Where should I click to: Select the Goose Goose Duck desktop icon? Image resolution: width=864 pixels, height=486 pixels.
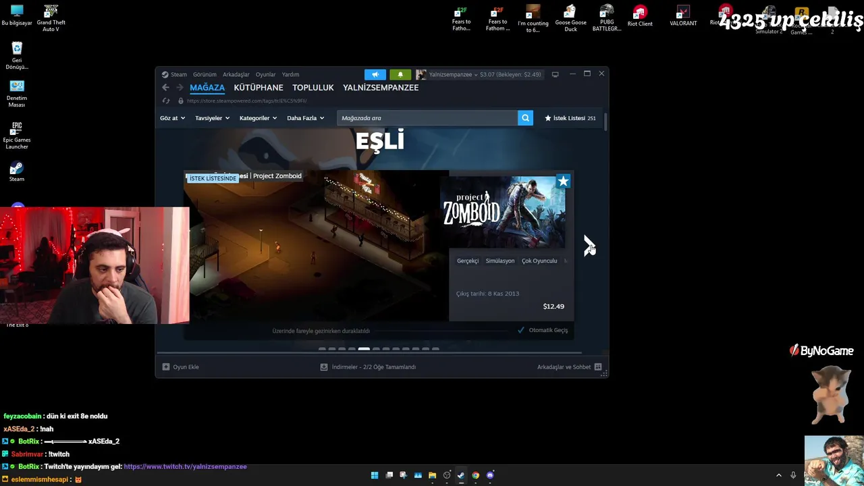(570, 18)
